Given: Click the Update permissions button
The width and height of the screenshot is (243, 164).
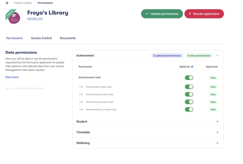Looking at the screenshot, I should (162, 14).
